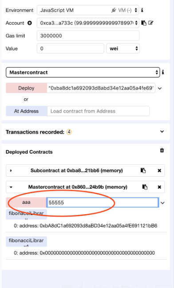Focus the Deploy constructor argument field
The height and width of the screenshot is (288, 174).
coord(101,88)
